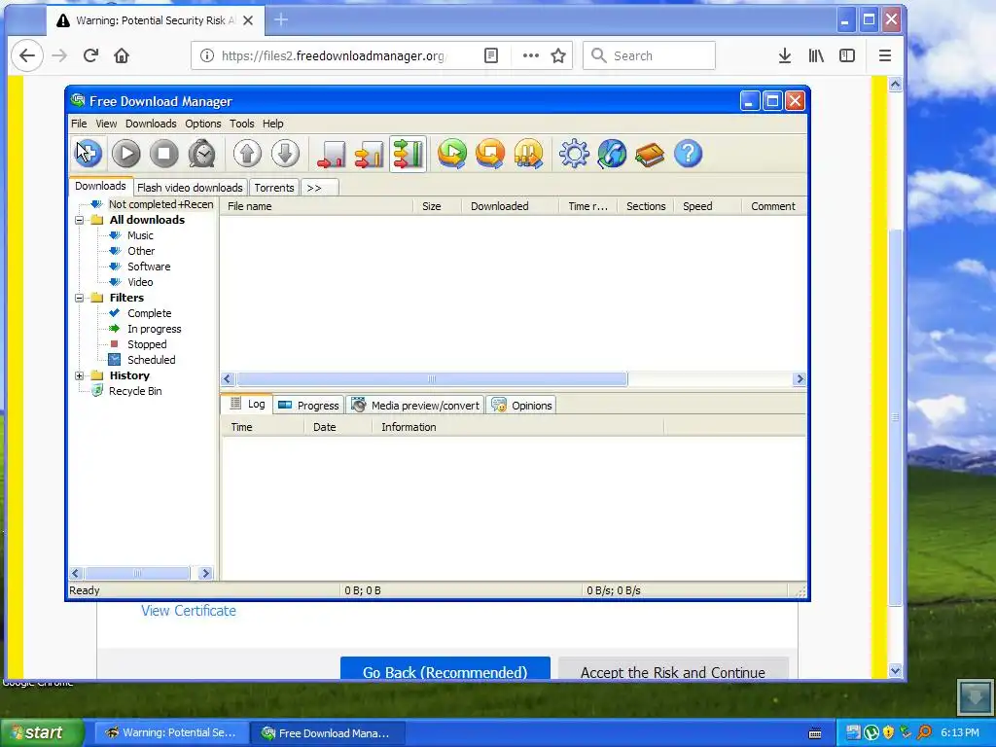Open the Help menu
This screenshot has width=996, height=747.
click(x=272, y=124)
